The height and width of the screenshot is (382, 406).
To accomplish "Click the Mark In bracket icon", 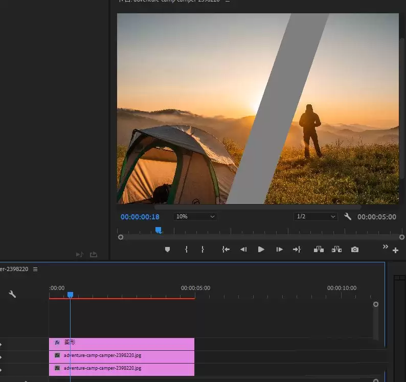I will [x=186, y=250].
